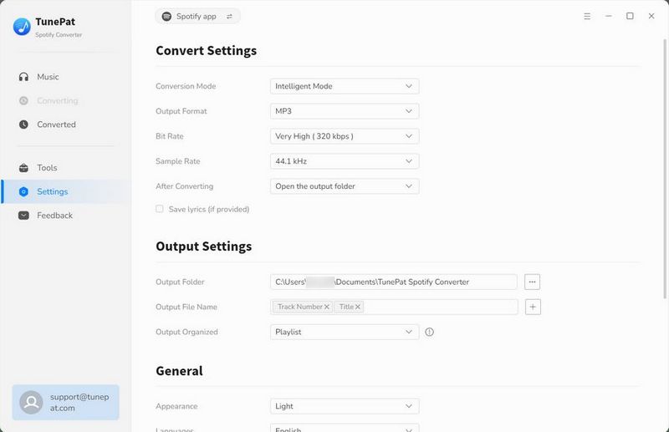
Task: Open the Tools page in sidebar
Action: tap(47, 168)
